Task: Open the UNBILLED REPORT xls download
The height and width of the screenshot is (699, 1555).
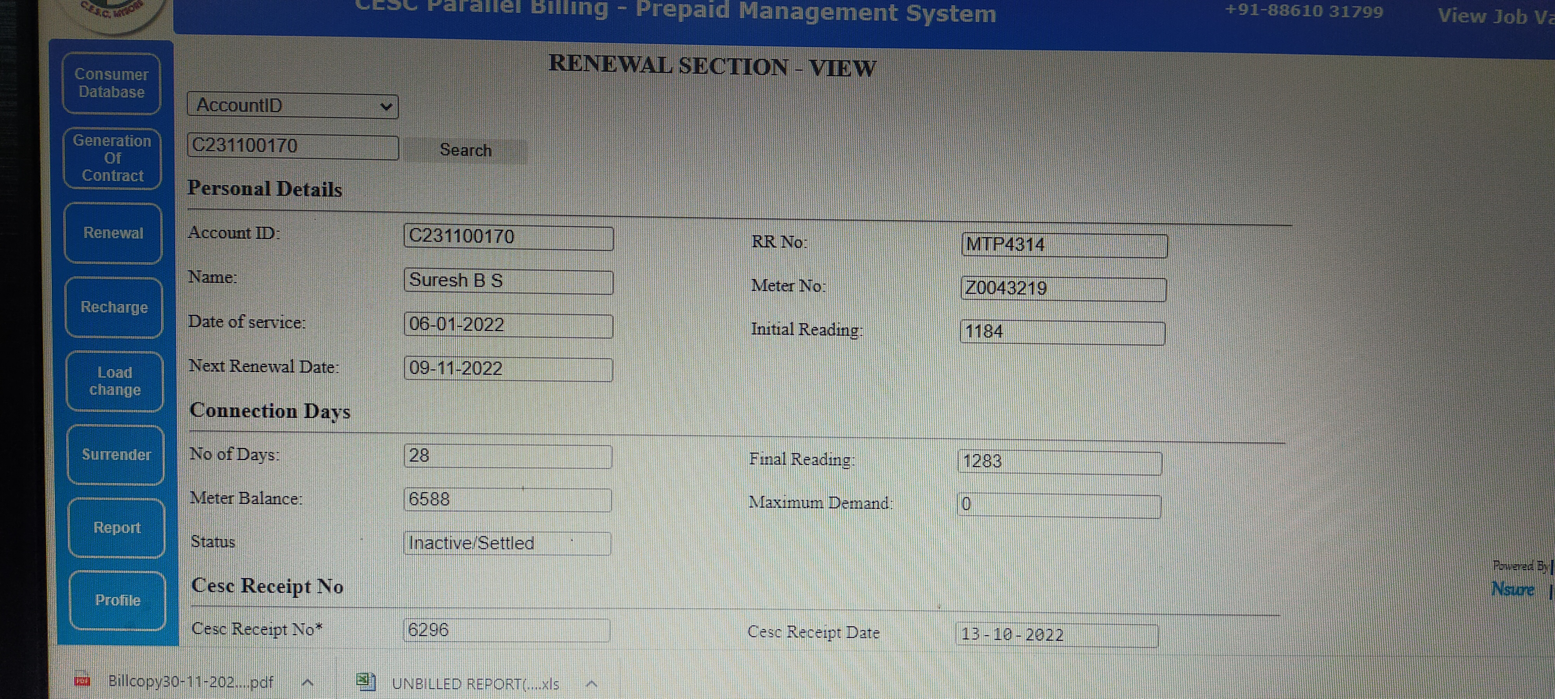Action: [x=475, y=684]
